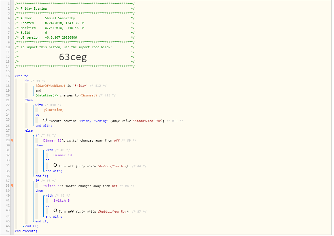Click the "Friday Evening" routine name
The width and height of the screenshot is (334, 236).
click(94, 121)
